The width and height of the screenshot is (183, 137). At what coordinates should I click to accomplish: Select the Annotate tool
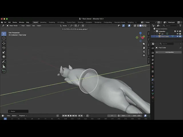4,62
